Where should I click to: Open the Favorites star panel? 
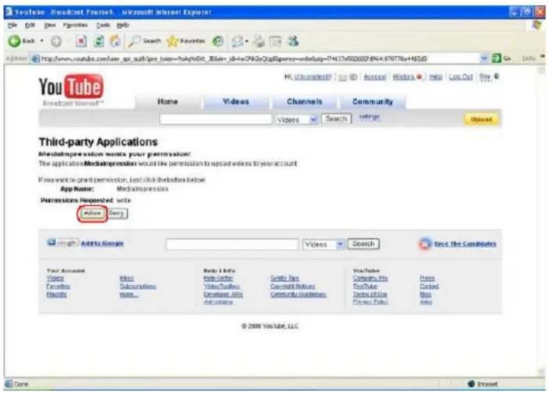point(173,41)
